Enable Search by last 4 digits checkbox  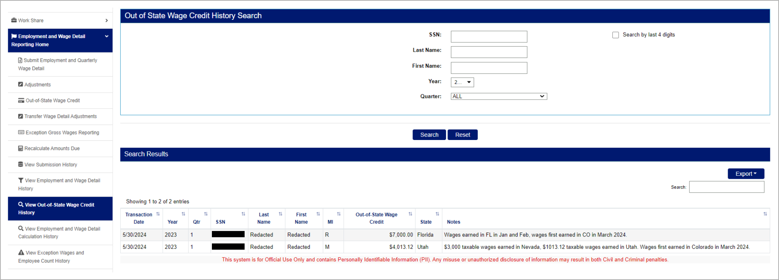click(615, 35)
